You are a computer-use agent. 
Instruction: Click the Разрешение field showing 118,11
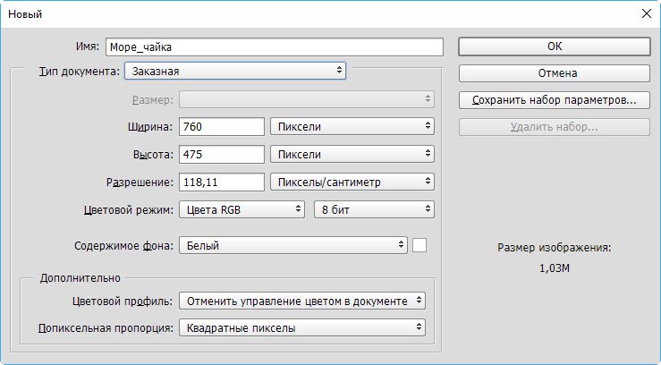pos(222,182)
